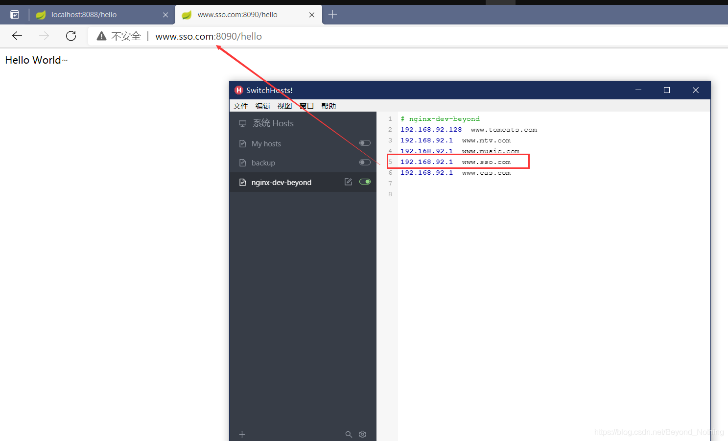Click the SwitchHosts! red H app icon

tap(239, 90)
